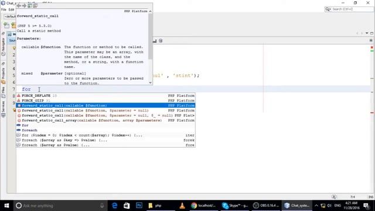Open editor tabs dropdown list arrow
Screen dimensions: 375x211
coord(367,33)
